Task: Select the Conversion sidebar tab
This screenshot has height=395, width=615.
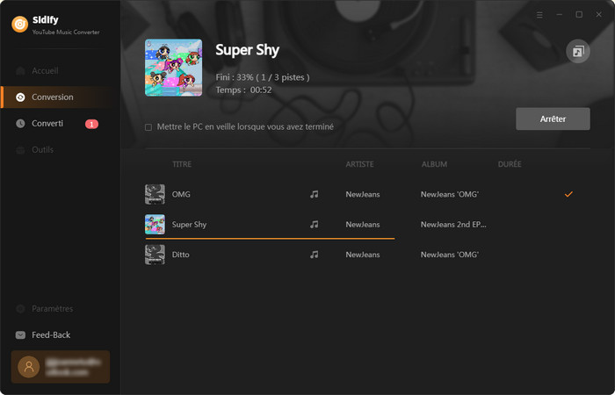Action: (x=52, y=97)
